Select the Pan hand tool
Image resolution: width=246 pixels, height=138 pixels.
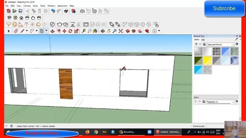pos(108,31)
